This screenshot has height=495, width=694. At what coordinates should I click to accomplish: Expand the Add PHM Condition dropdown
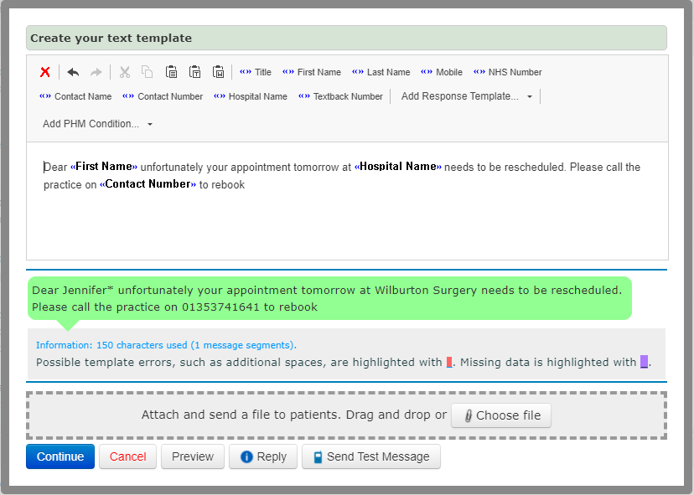[x=97, y=124]
